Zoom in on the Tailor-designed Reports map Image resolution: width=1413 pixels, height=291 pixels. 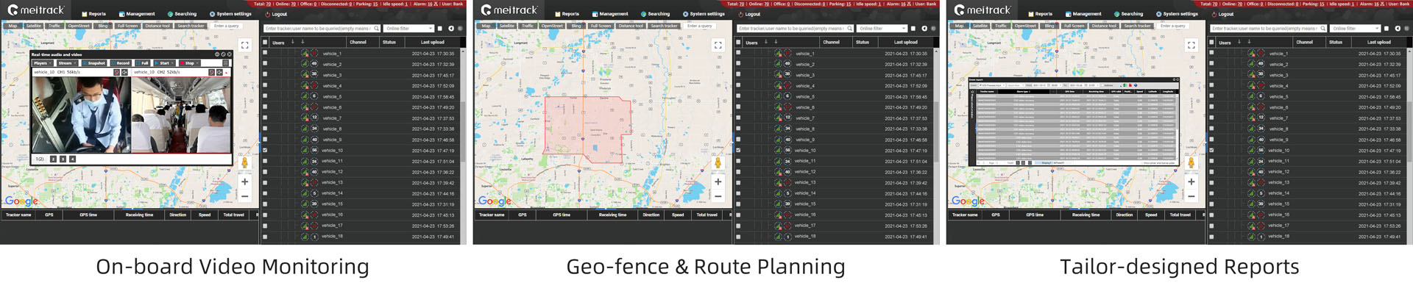[x=1191, y=181]
